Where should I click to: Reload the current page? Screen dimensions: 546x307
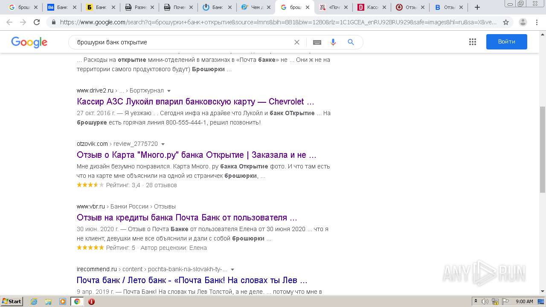click(x=37, y=22)
